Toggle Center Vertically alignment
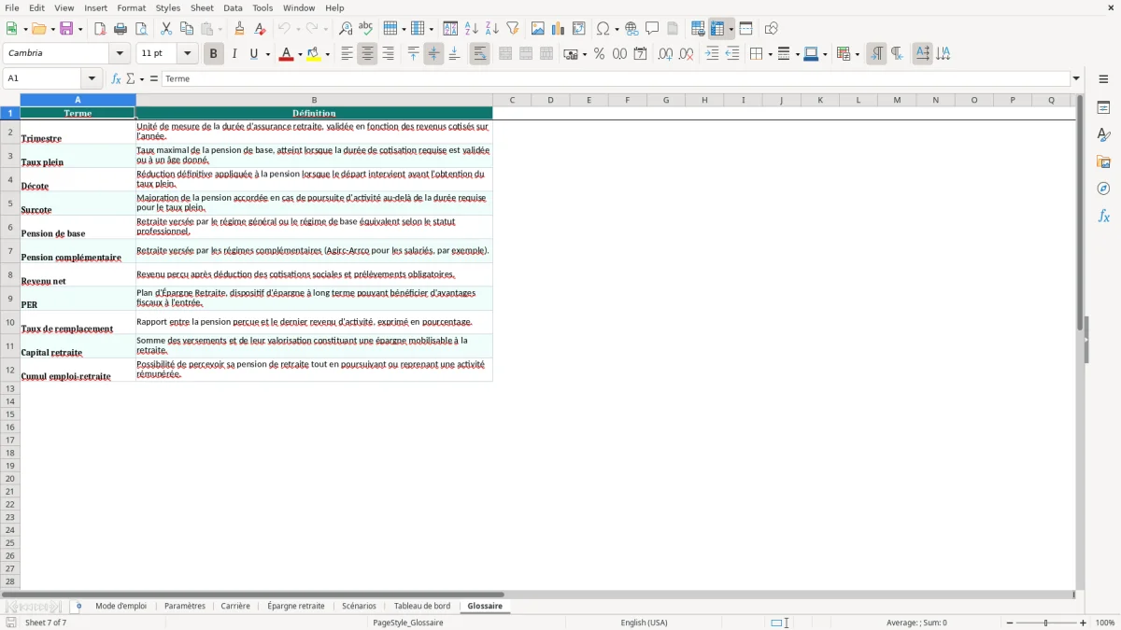 (x=433, y=54)
